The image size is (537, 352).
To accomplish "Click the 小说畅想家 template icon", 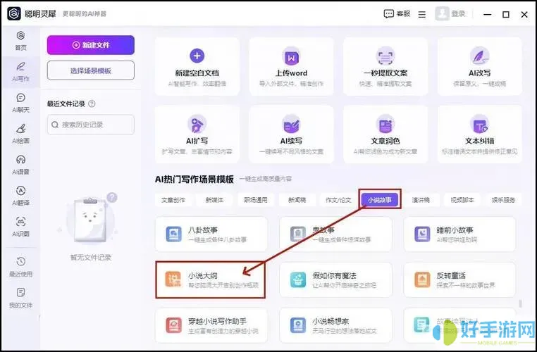I will point(298,325).
